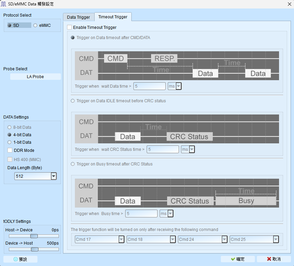Adjust the Host -> Device delay slider
The width and height of the screenshot is (294, 266).
(34, 236)
